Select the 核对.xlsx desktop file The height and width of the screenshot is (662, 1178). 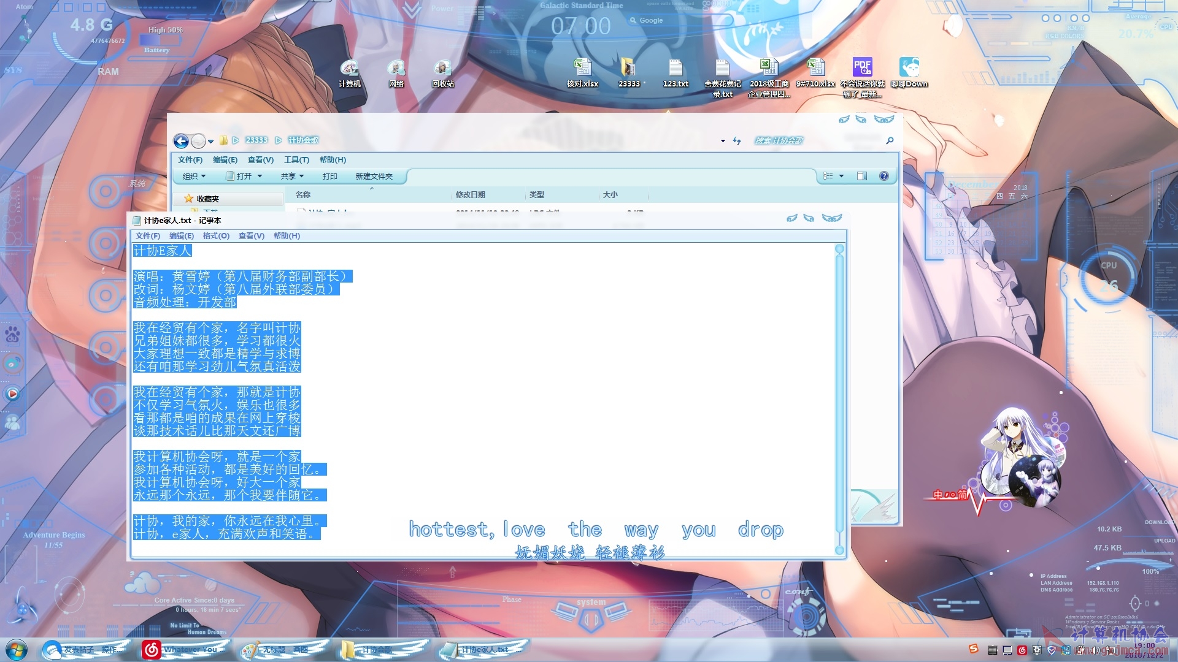[582, 73]
